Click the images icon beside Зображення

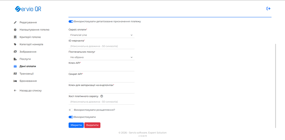tap(15, 52)
